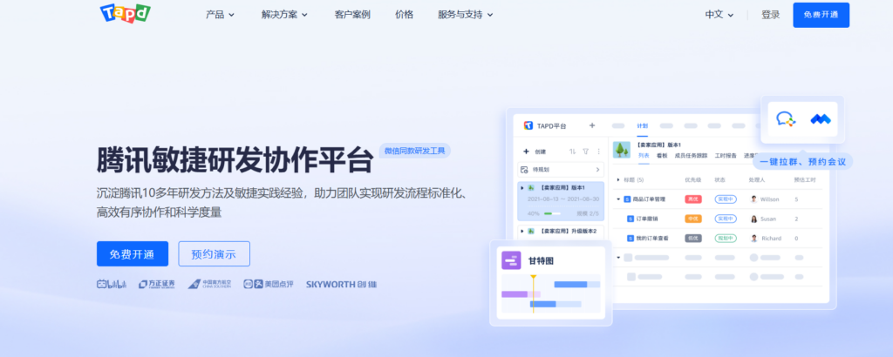This screenshot has width=893, height=357.
Task: Click the bilibili customer logo
Action: click(x=112, y=284)
